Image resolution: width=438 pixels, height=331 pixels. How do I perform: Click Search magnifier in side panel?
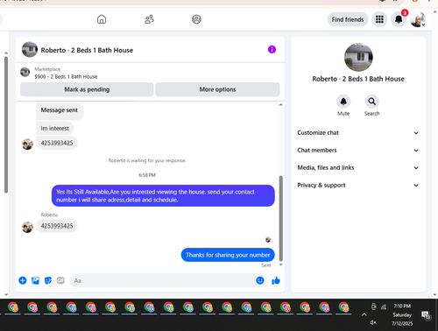pyautogui.click(x=371, y=102)
